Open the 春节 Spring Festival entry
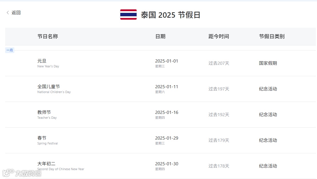The image size is (317, 179). pos(42,138)
